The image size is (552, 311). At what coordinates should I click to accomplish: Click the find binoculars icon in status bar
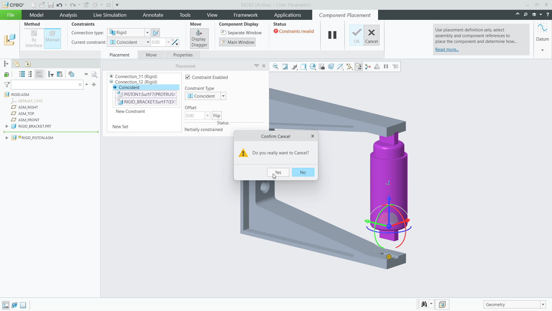pos(424,304)
